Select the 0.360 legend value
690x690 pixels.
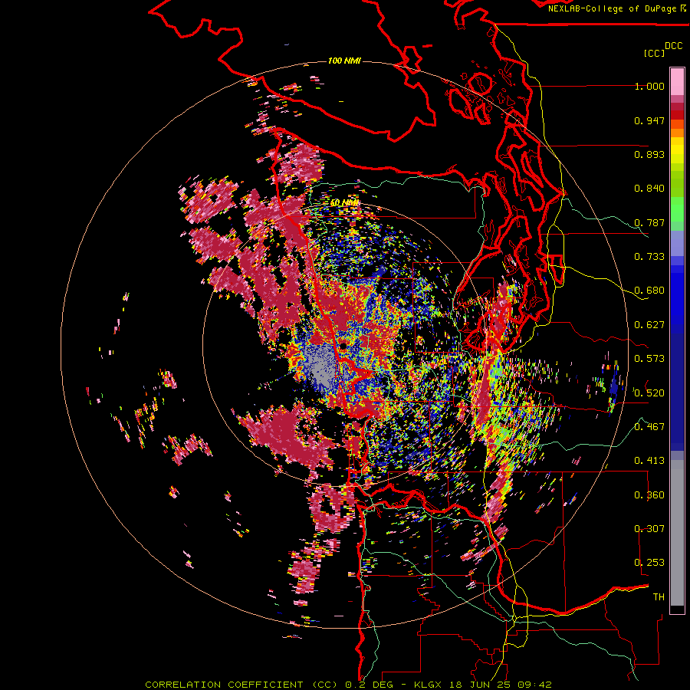[x=649, y=495]
